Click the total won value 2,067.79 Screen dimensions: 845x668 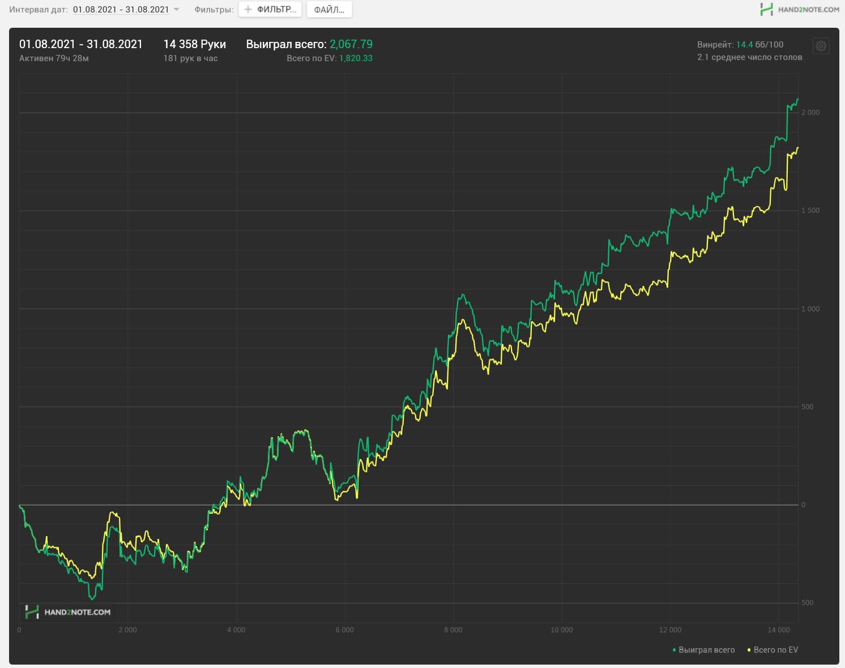(x=351, y=44)
